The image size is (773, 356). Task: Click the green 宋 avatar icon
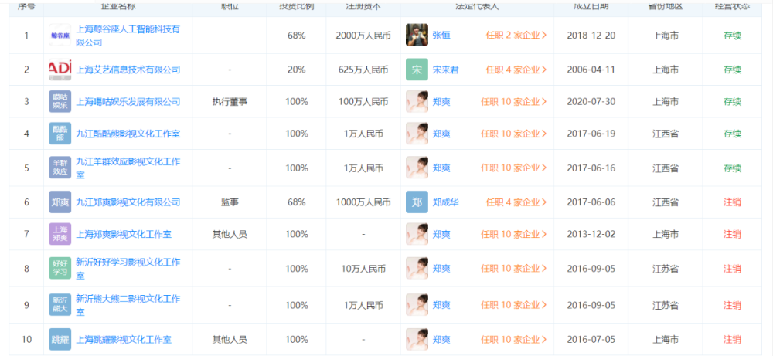[x=417, y=70]
